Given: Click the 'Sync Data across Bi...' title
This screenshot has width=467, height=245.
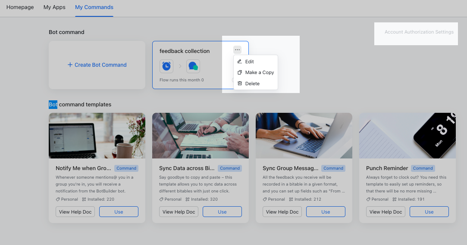Looking at the screenshot, I should click(x=187, y=168).
